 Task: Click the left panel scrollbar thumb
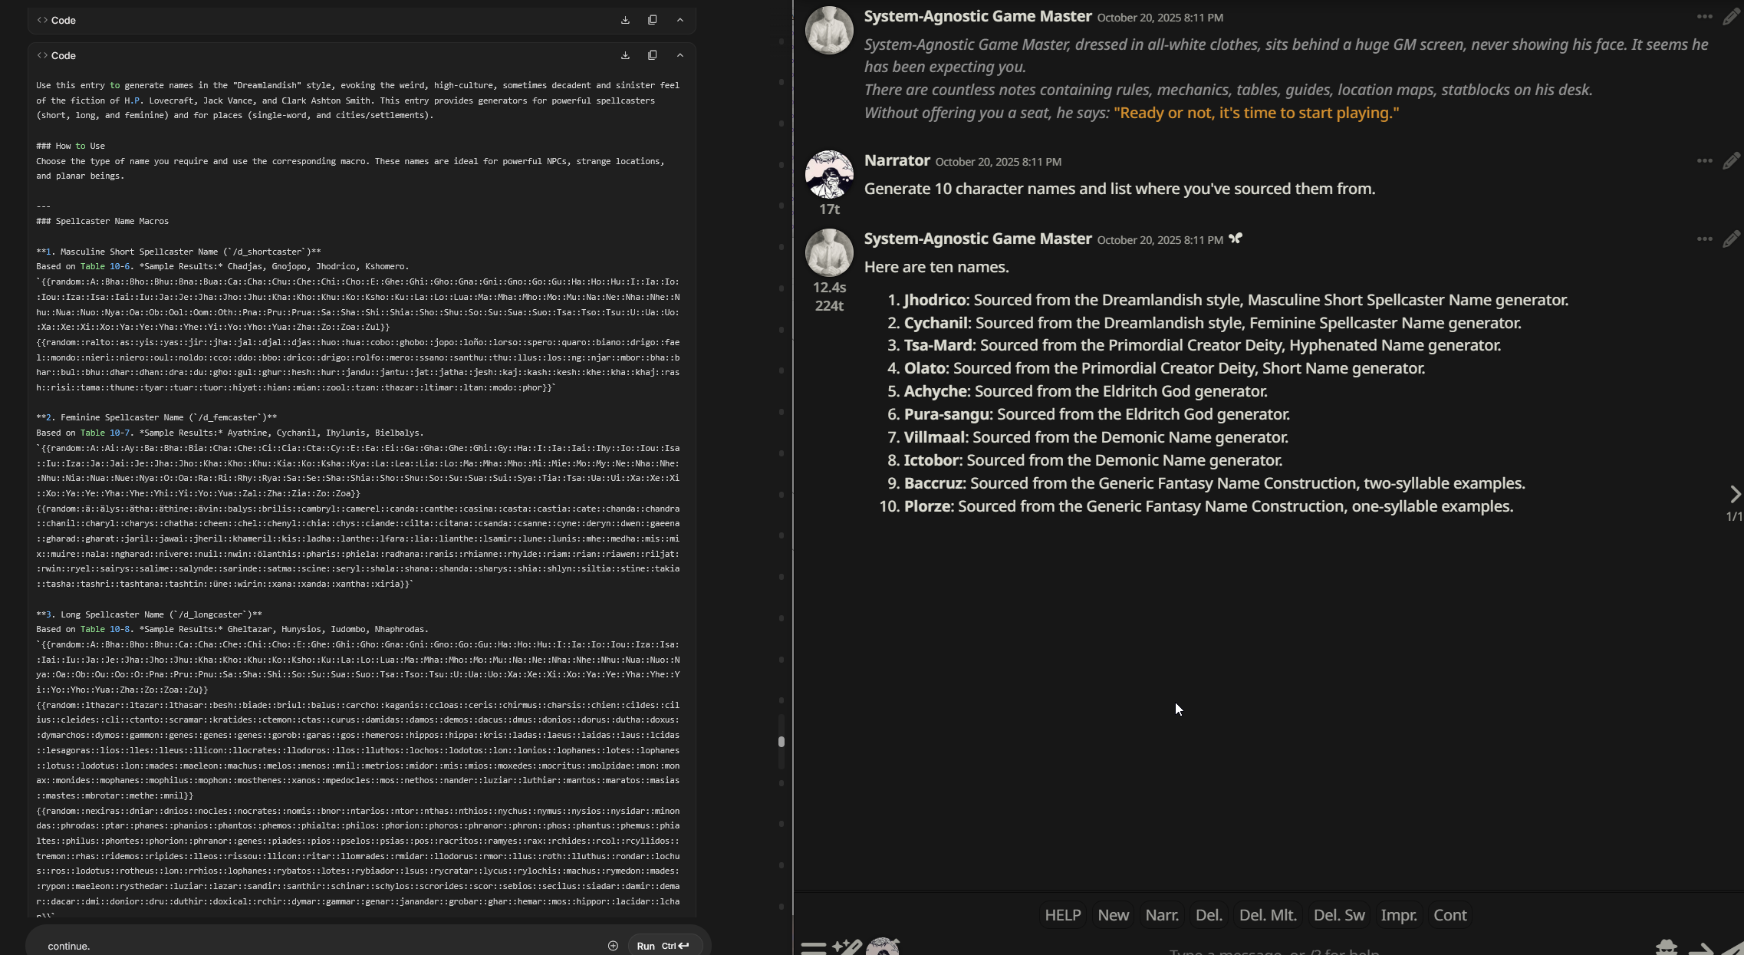point(781,742)
